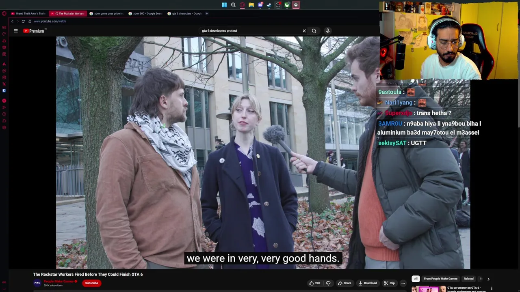Open X Twitter in the Opera sidebar
Image resolution: width=520 pixels, height=292 pixels.
coord(4,84)
